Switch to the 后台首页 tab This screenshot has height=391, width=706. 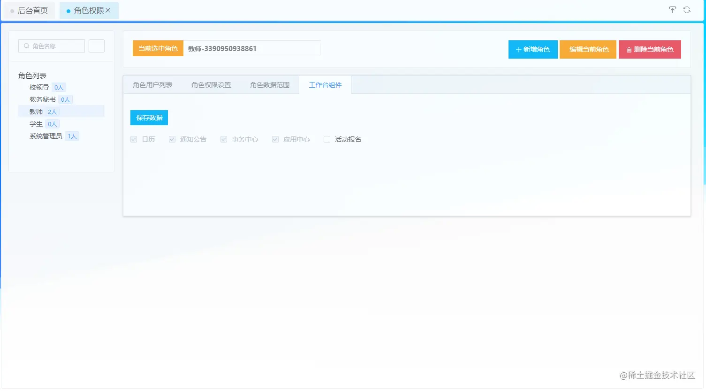[x=29, y=10]
